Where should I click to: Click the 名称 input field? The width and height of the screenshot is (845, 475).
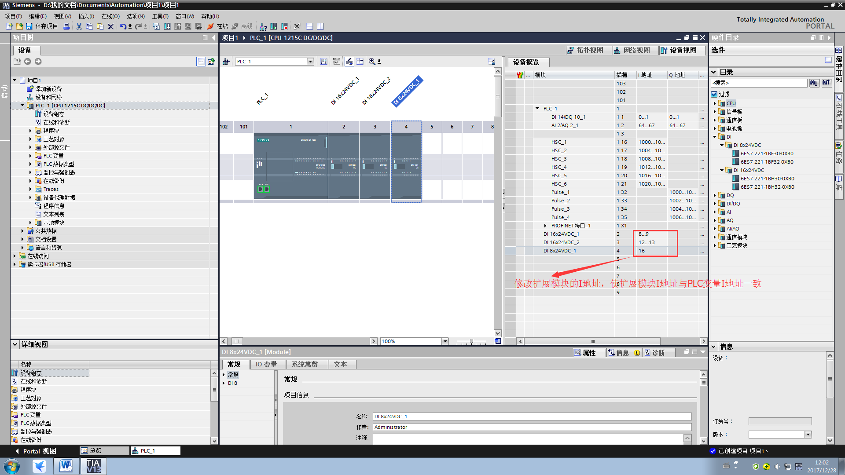(x=532, y=417)
